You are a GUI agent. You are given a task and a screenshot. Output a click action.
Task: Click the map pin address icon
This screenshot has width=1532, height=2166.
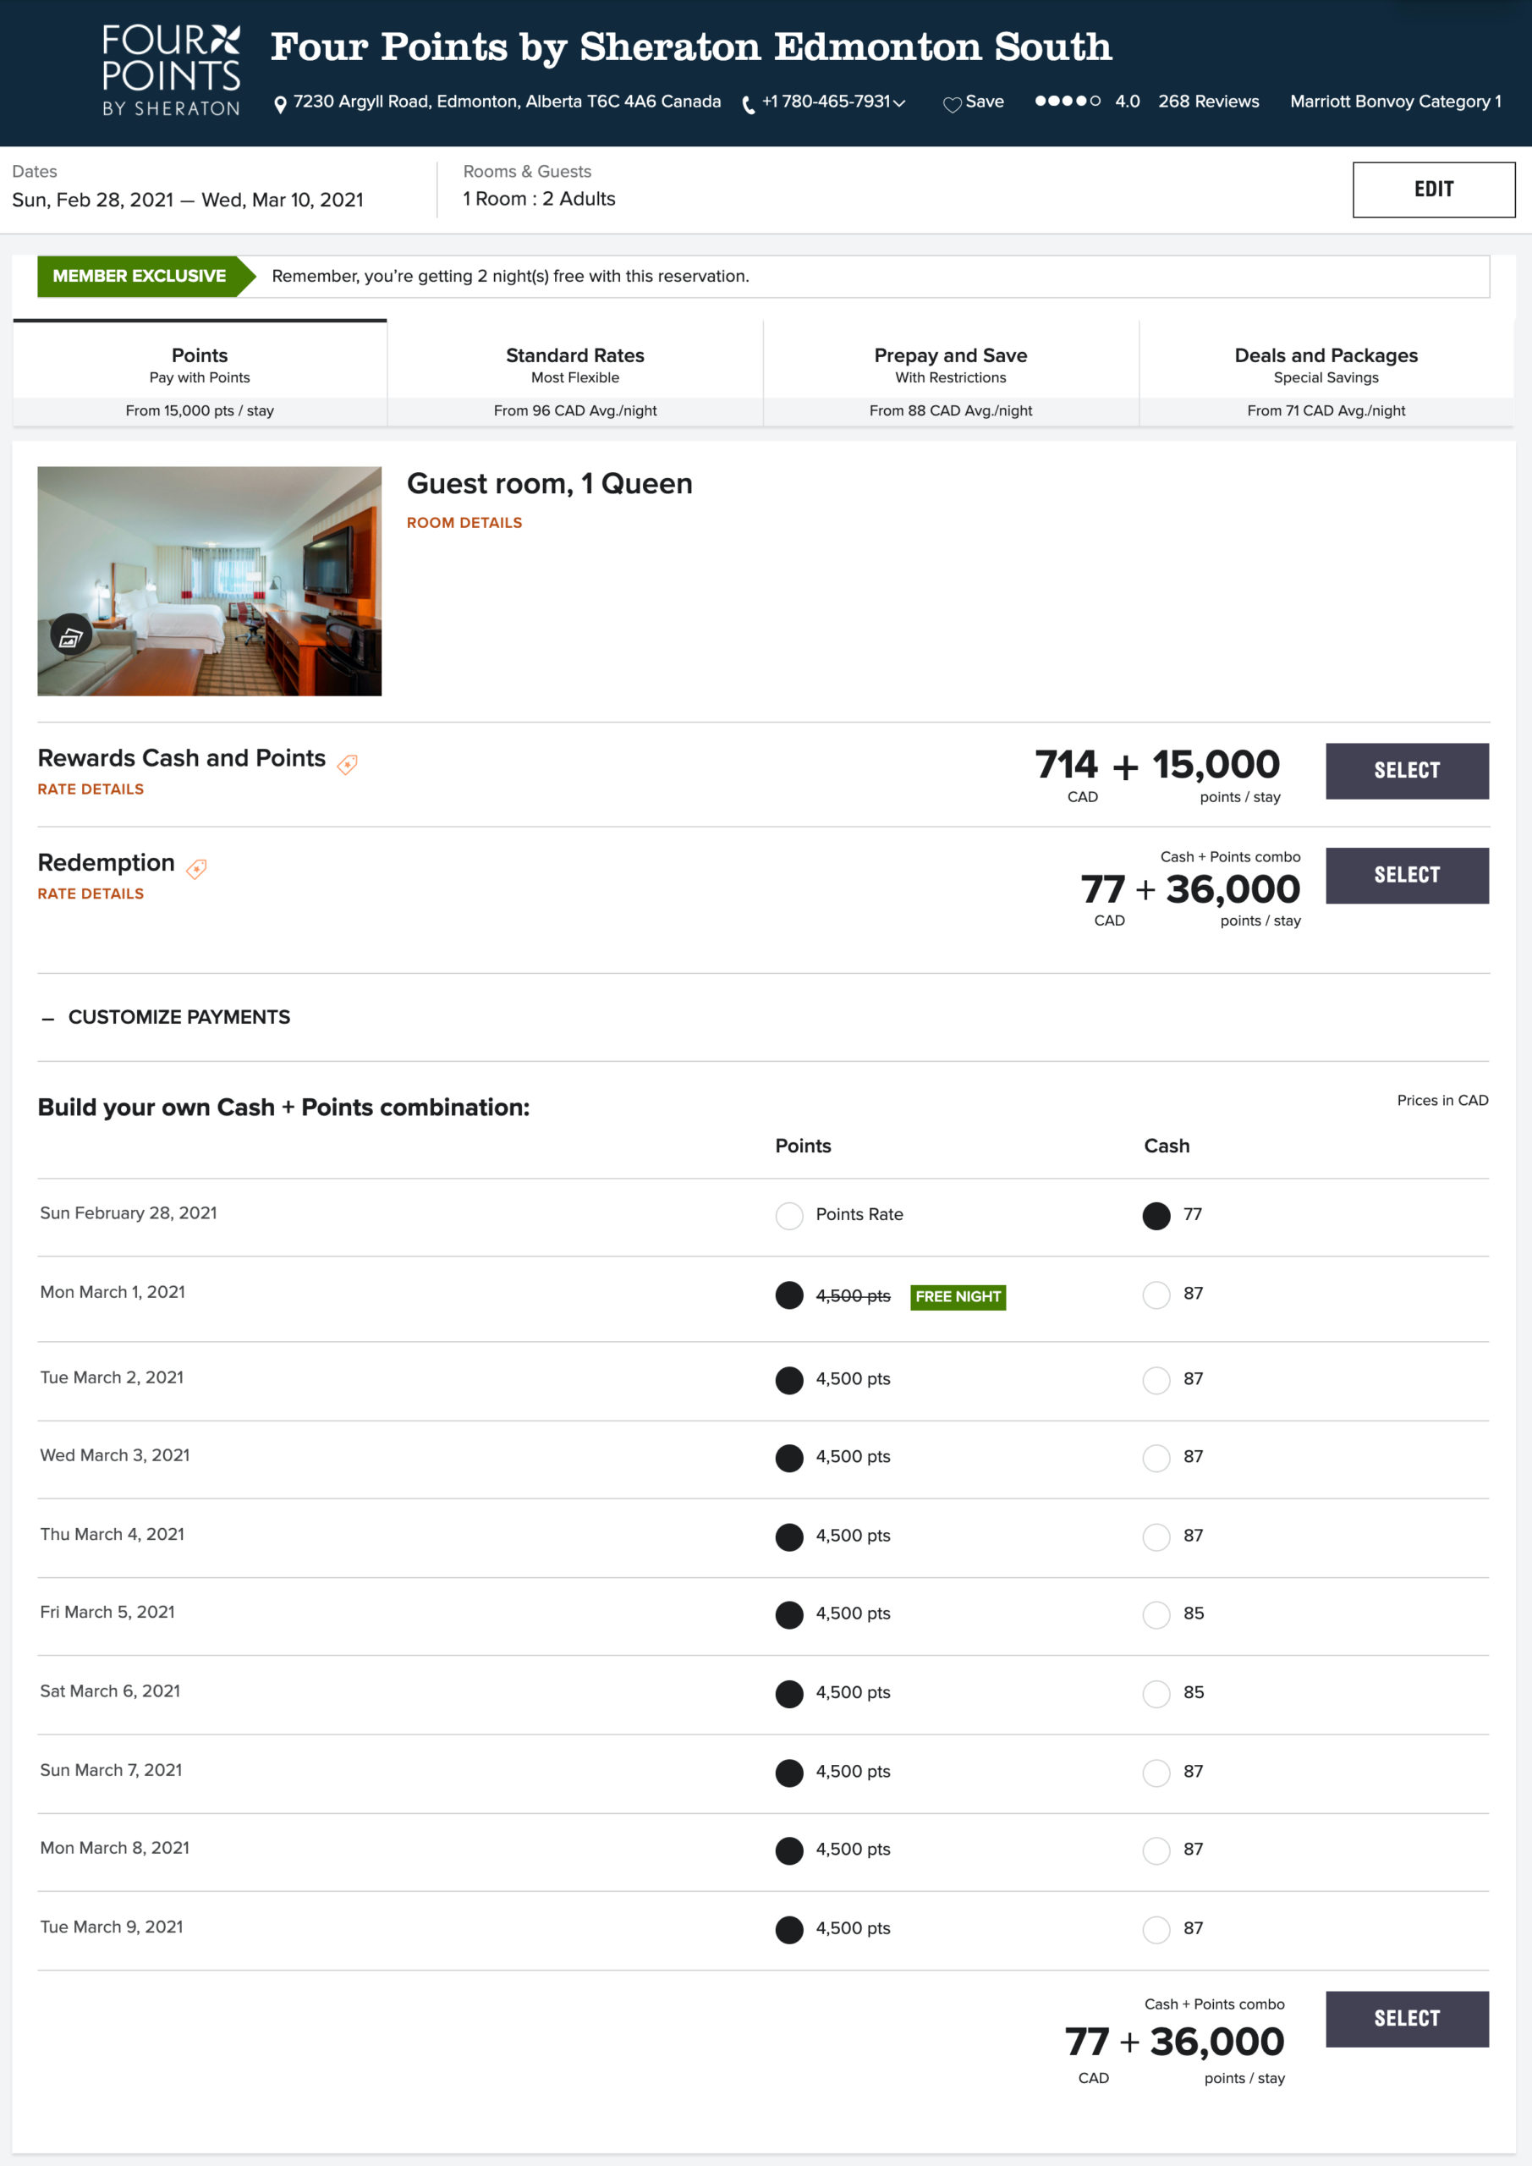tap(280, 104)
